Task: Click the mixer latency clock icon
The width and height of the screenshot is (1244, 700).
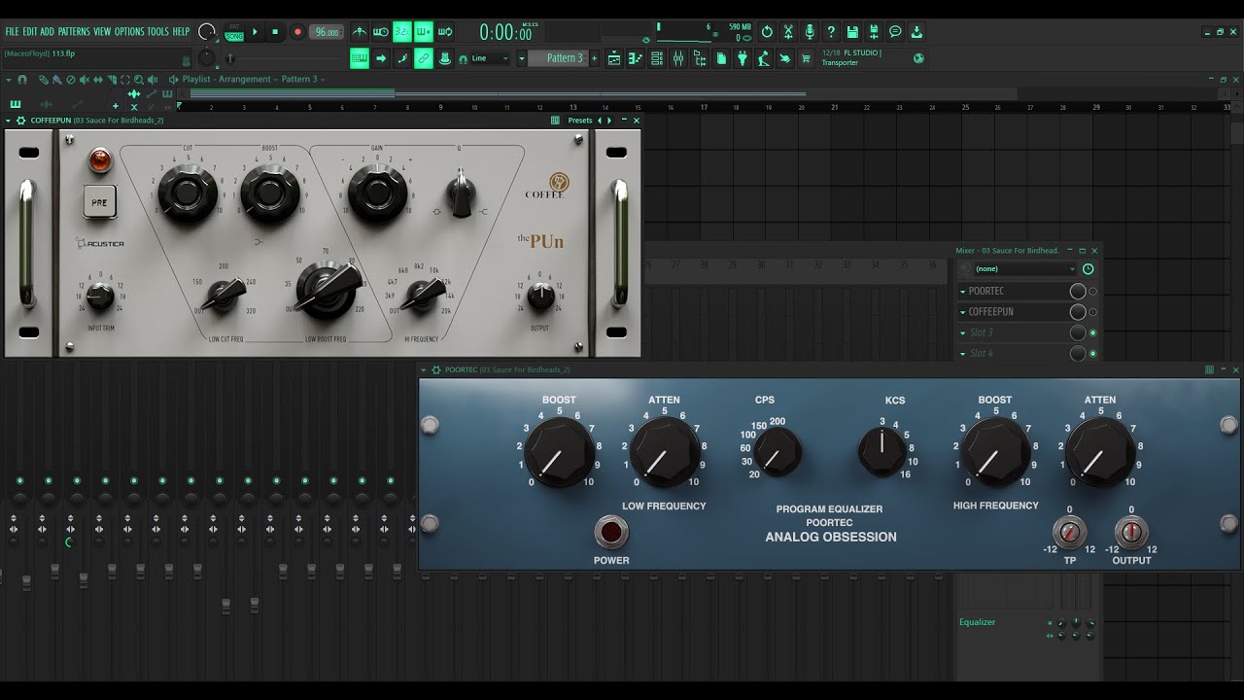Action: tap(1088, 268)
